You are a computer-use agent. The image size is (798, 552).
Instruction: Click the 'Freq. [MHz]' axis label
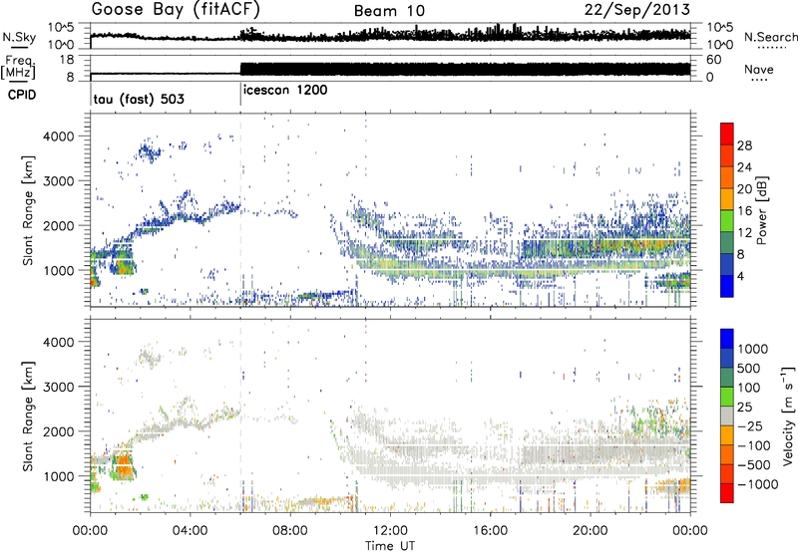(20, 67)
